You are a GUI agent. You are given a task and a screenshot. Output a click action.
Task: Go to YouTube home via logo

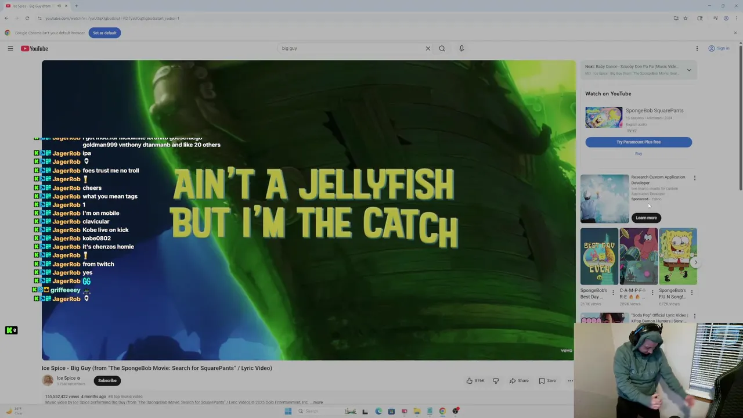click(34, 49)
